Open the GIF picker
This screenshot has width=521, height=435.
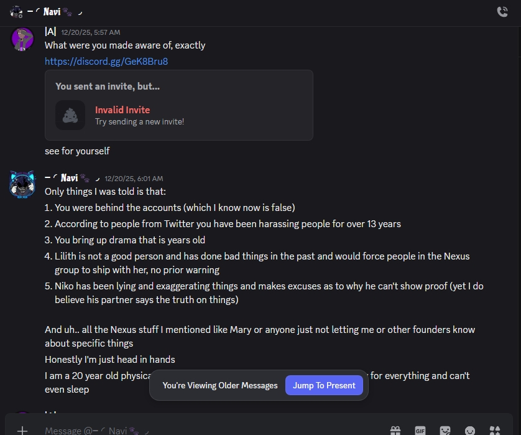(x=420, y=430)
